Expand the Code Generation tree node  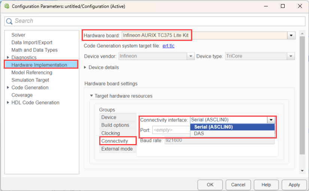[x=8, y=87]
